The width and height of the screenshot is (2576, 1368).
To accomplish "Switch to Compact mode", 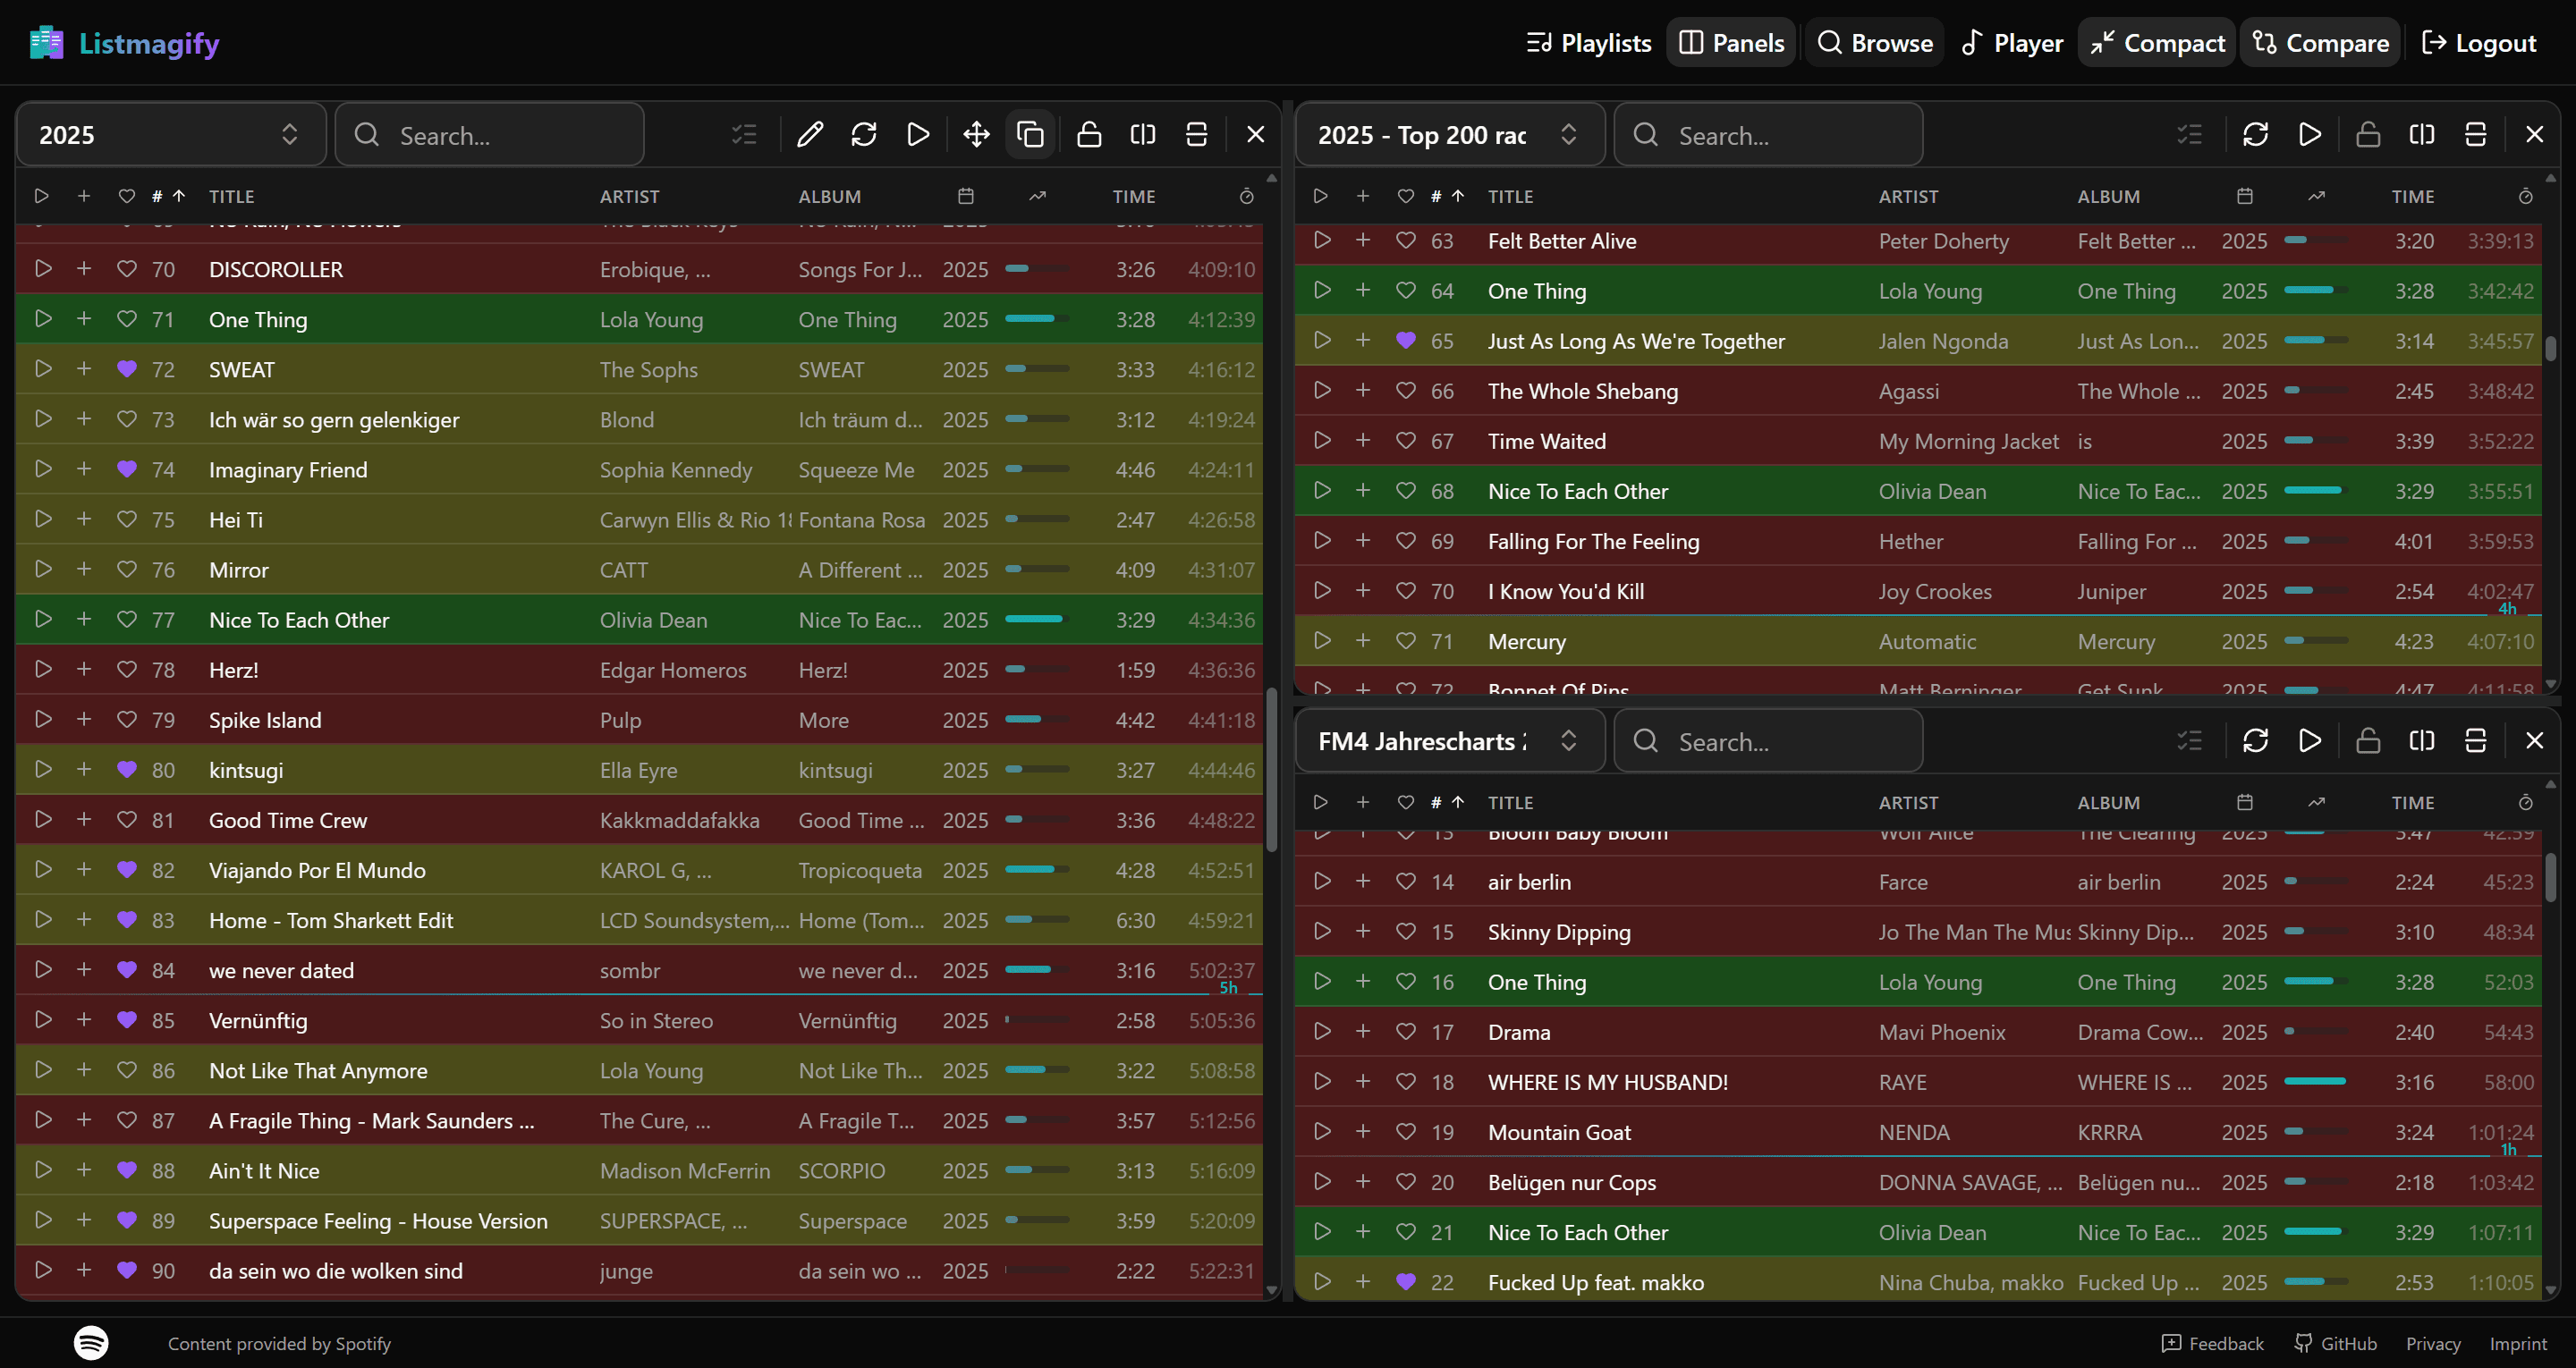I will coord(2155,42).
